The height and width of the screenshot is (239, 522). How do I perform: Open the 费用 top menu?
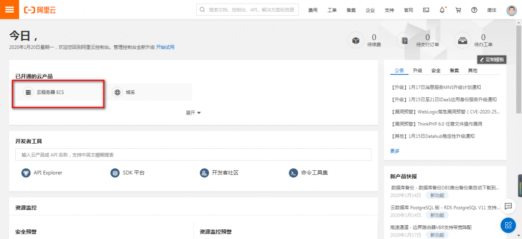point(312,10)
